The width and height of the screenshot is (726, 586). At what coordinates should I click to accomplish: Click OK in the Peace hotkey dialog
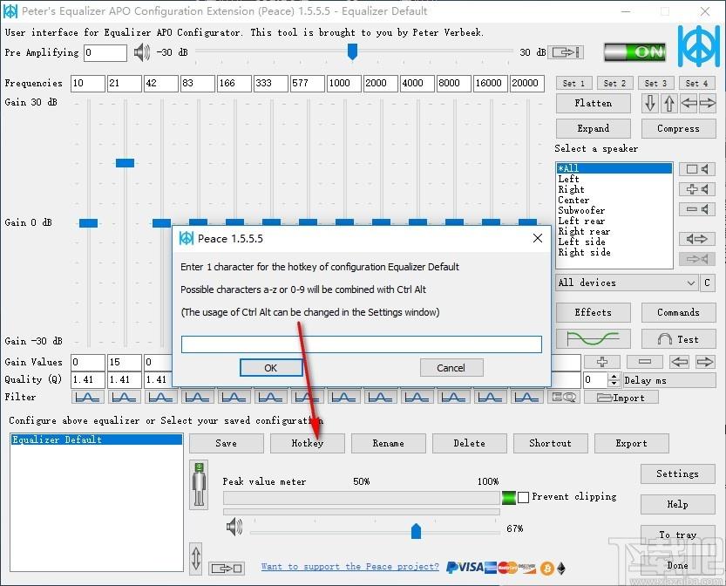(x=271, y=368)
